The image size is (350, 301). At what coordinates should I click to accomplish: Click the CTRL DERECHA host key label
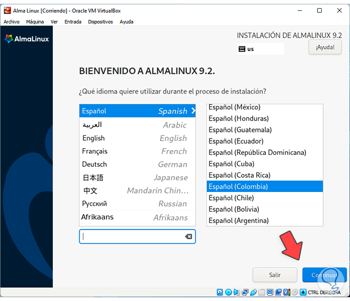(324, 292)
